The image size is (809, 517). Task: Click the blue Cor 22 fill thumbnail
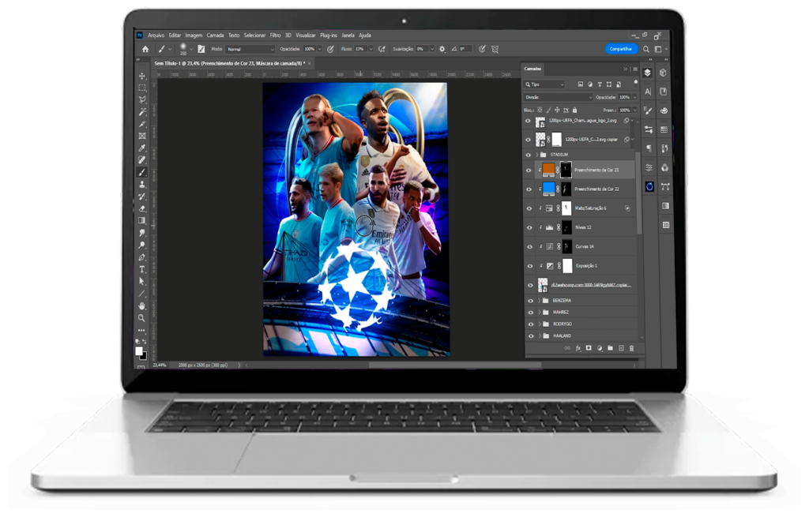pyautogui.click(x=549, y=189)
